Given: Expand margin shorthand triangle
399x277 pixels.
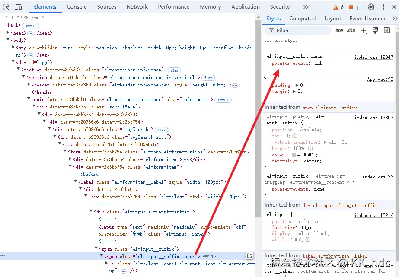Looking at the screenshot, I should click(x=294, y=91).
